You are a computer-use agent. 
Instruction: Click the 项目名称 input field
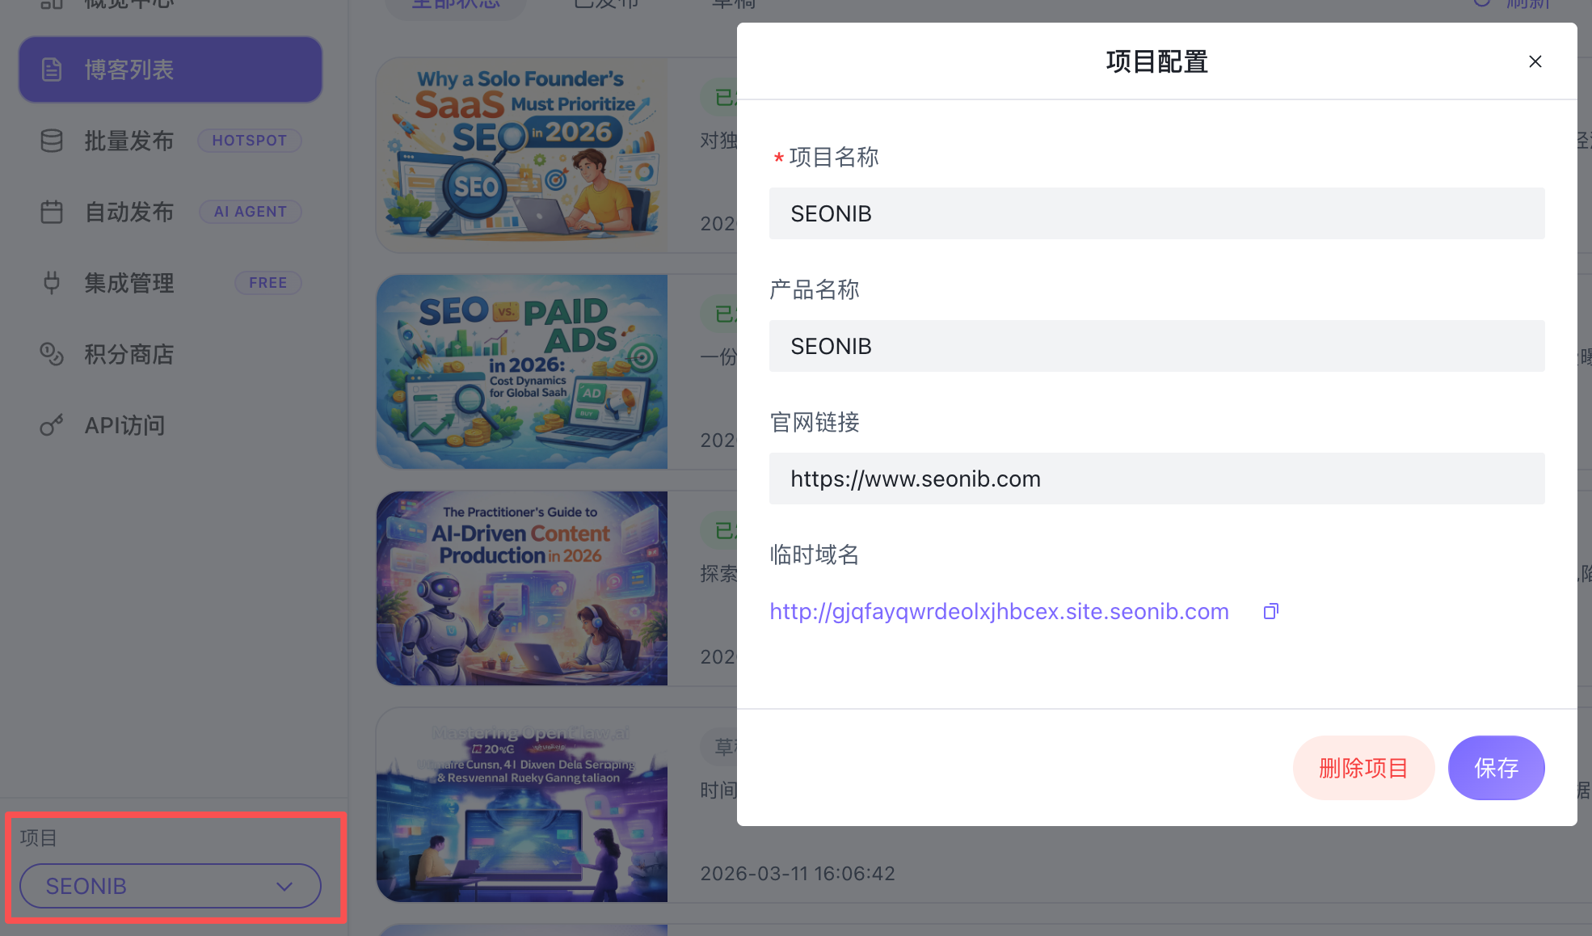pos(1156,213)
